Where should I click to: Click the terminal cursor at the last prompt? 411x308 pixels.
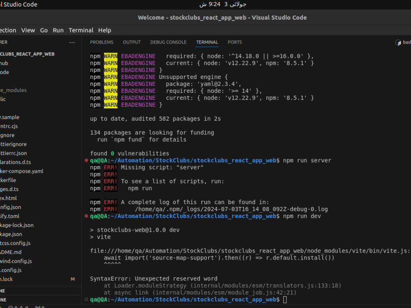click(x=285, y=299)
